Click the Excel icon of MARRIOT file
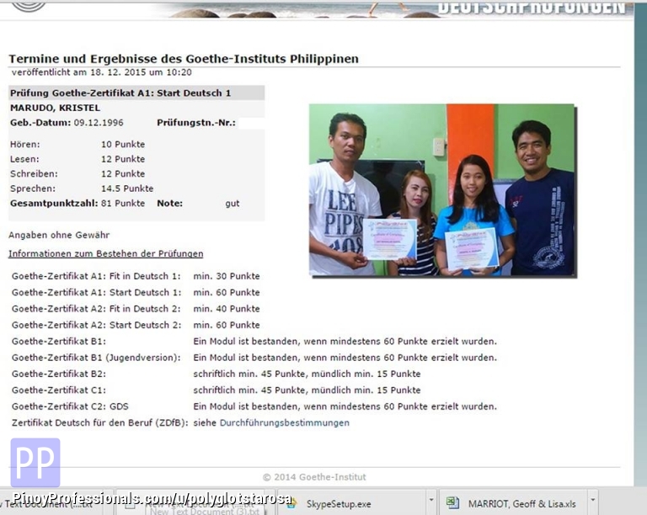 click(452, 503)
